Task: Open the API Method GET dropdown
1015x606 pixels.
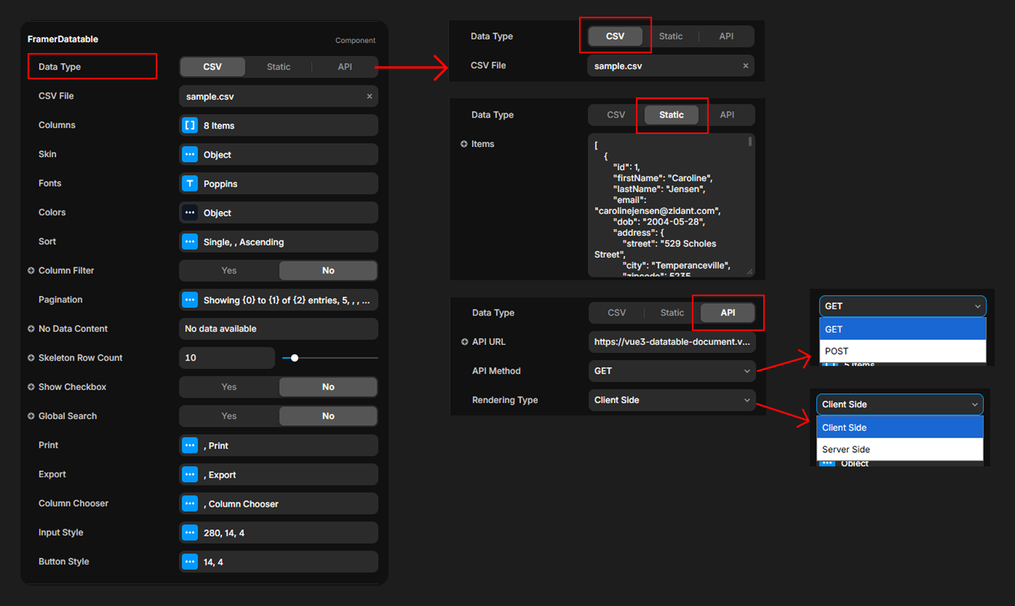Action: 671,371
